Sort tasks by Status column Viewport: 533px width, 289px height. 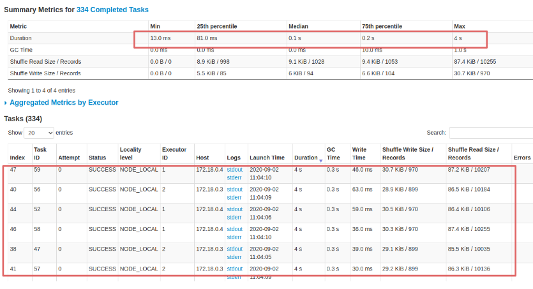pyautogui.click(x=97, y=158)
